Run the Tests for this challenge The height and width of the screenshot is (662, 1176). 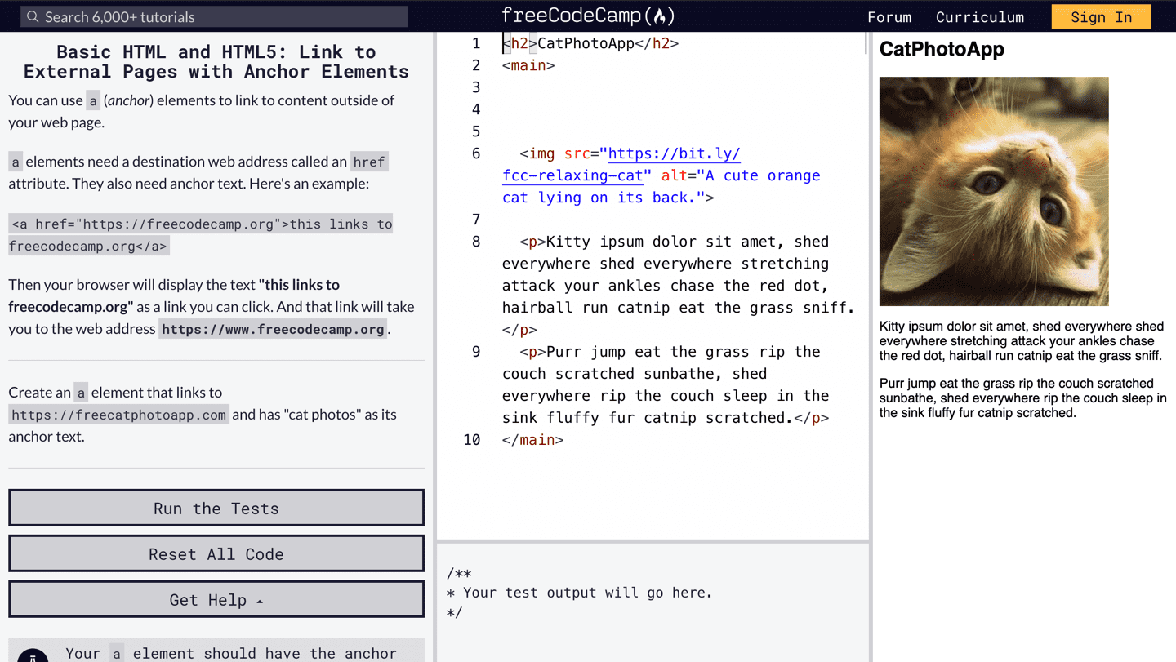pos(216,508)
